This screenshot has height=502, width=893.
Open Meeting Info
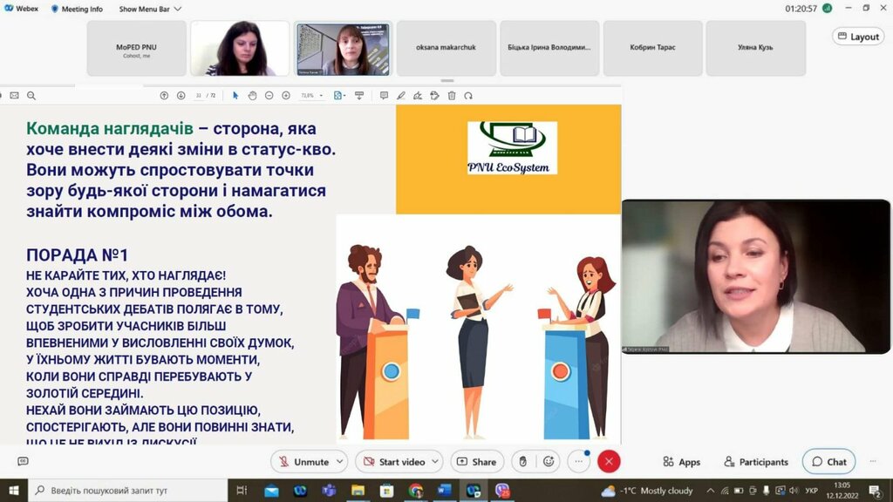[x=77, y=9]
